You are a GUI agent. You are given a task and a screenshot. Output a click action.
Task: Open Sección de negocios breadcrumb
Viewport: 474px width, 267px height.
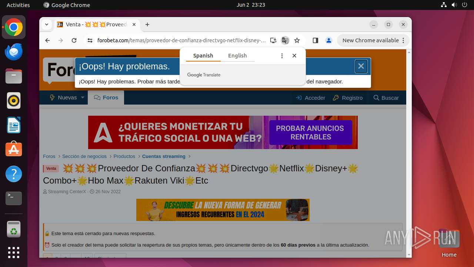[x=84, y=156]
